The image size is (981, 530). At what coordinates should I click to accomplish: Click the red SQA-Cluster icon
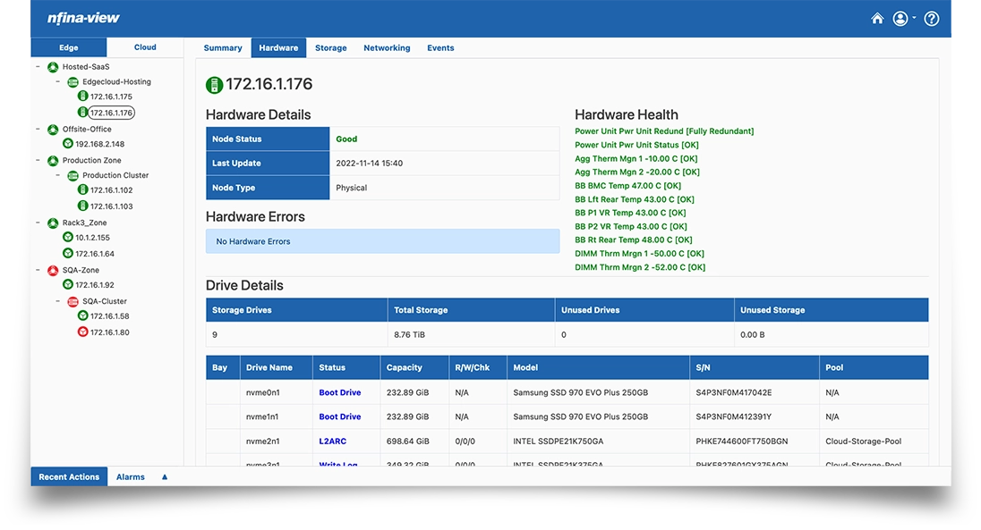point(73,301)
